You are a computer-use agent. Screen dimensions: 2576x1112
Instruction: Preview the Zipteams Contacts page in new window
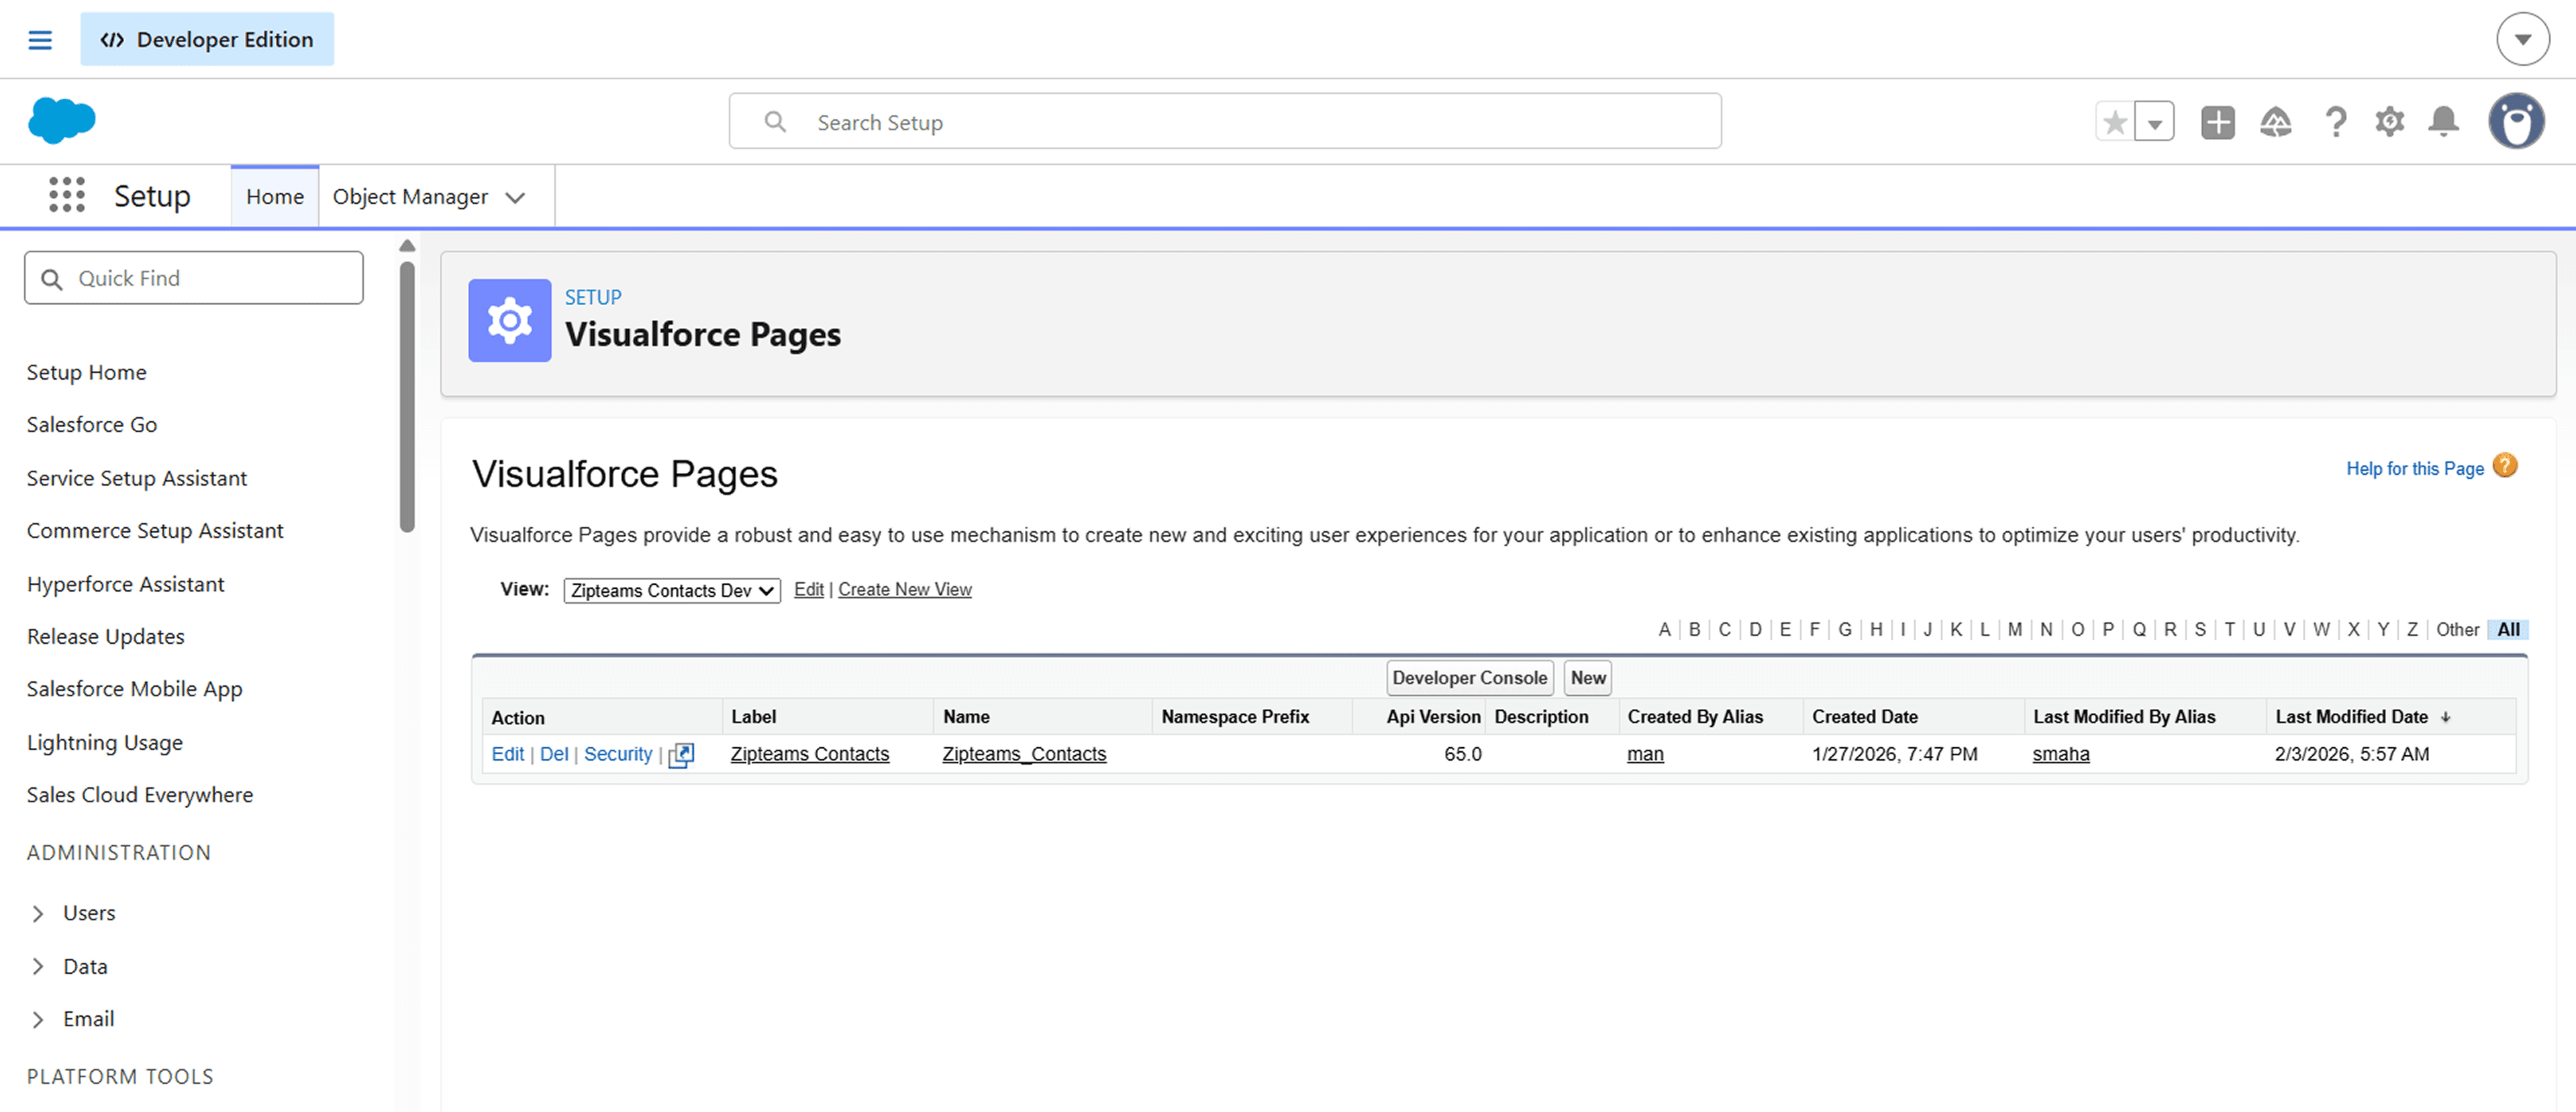(x=681, y=755)
